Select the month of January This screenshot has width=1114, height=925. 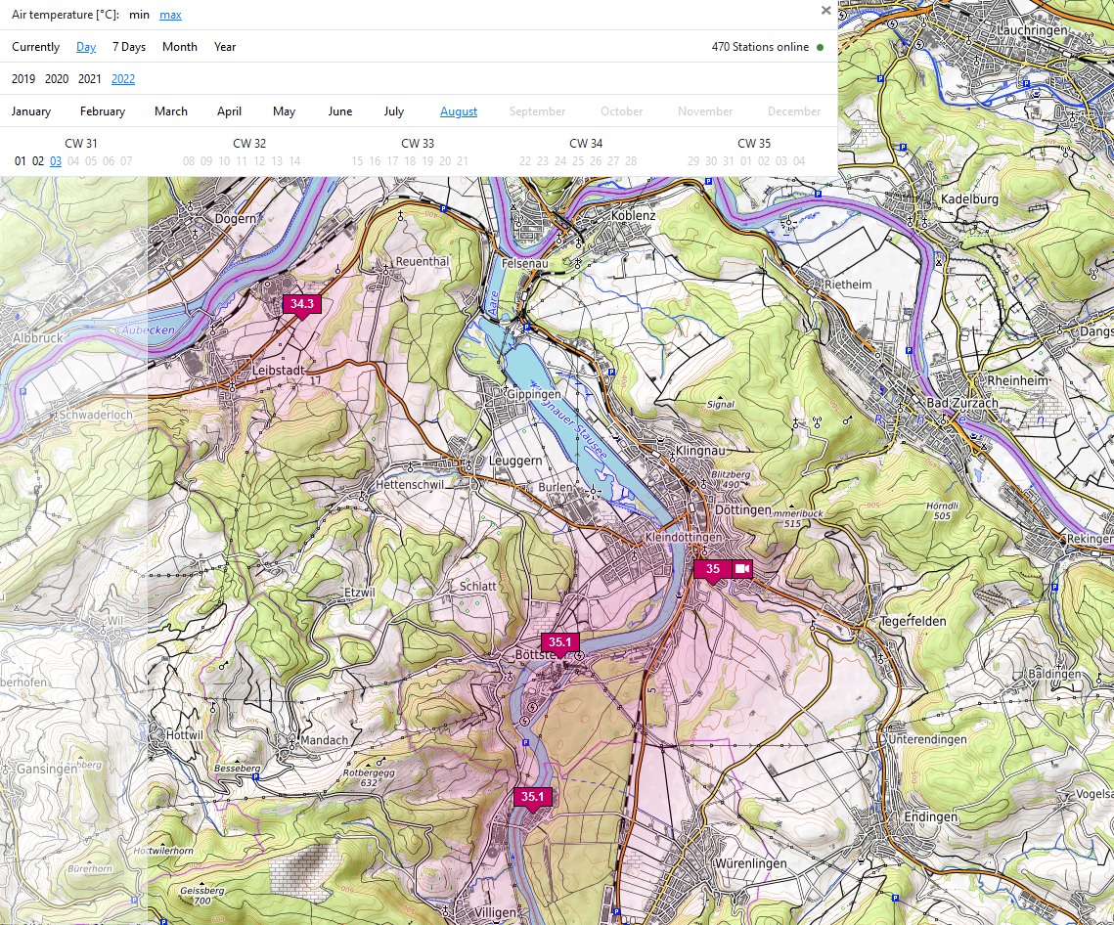tap(31, 111)
